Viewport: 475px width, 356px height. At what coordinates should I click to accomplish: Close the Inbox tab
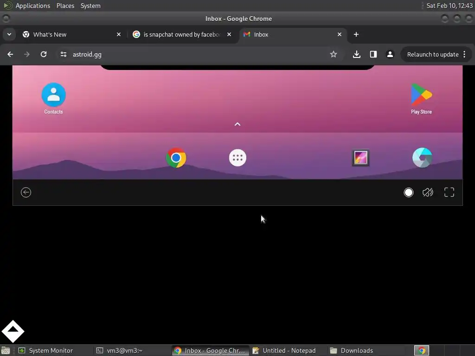click(x=340, y=34)
